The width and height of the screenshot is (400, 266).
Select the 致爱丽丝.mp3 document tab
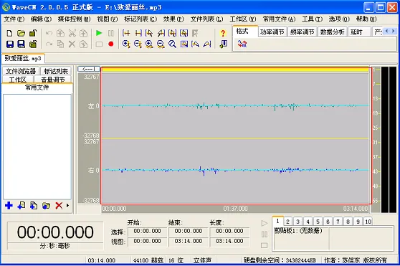coord(23,58)
